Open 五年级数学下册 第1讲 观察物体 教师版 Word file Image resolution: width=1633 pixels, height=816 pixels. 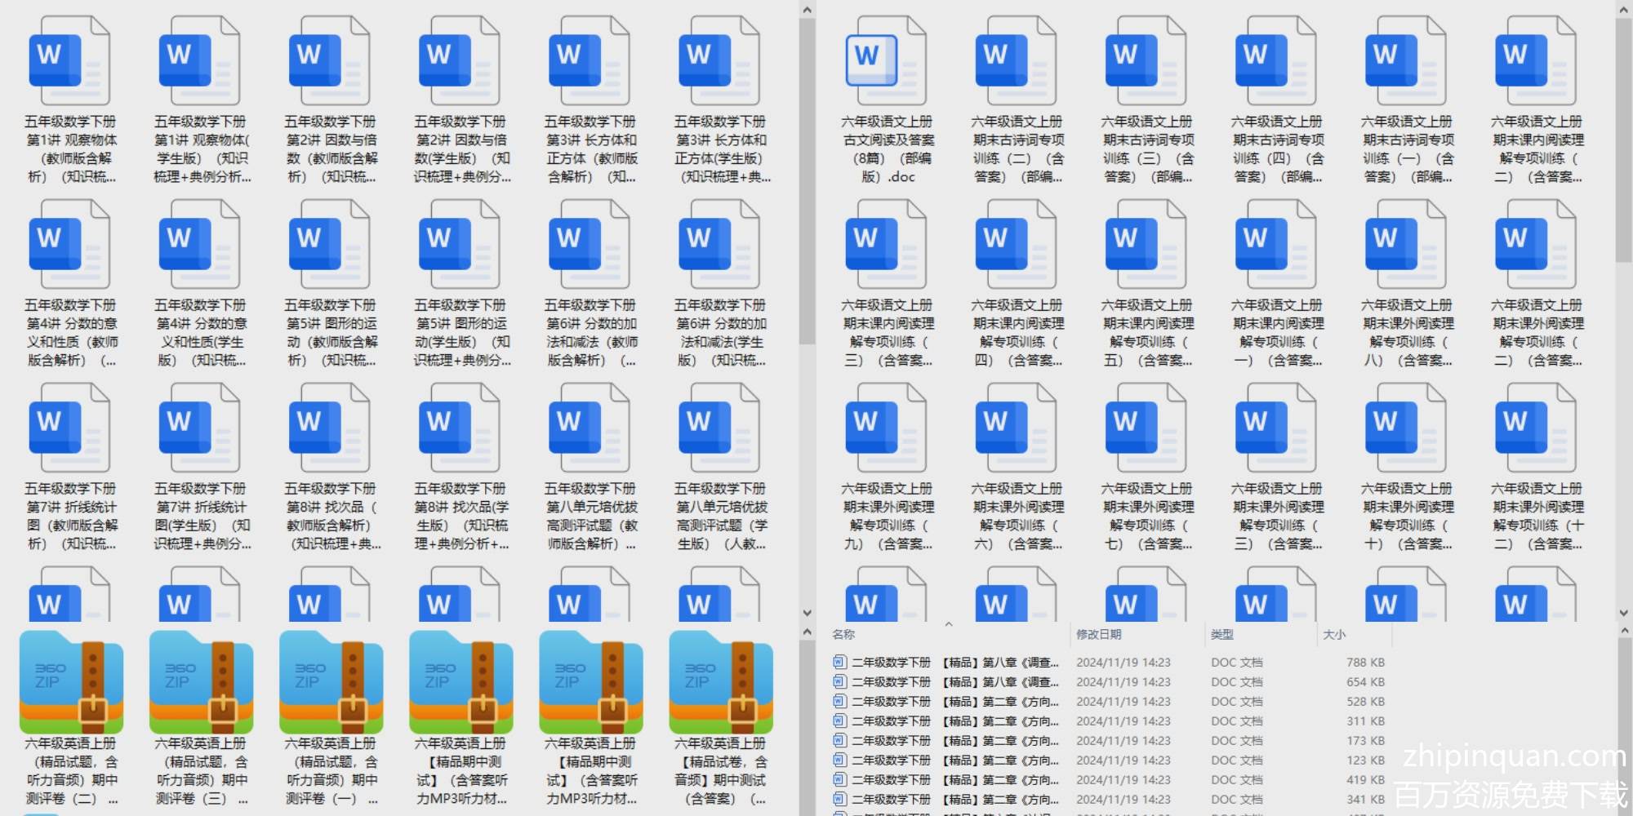[69, 55]
